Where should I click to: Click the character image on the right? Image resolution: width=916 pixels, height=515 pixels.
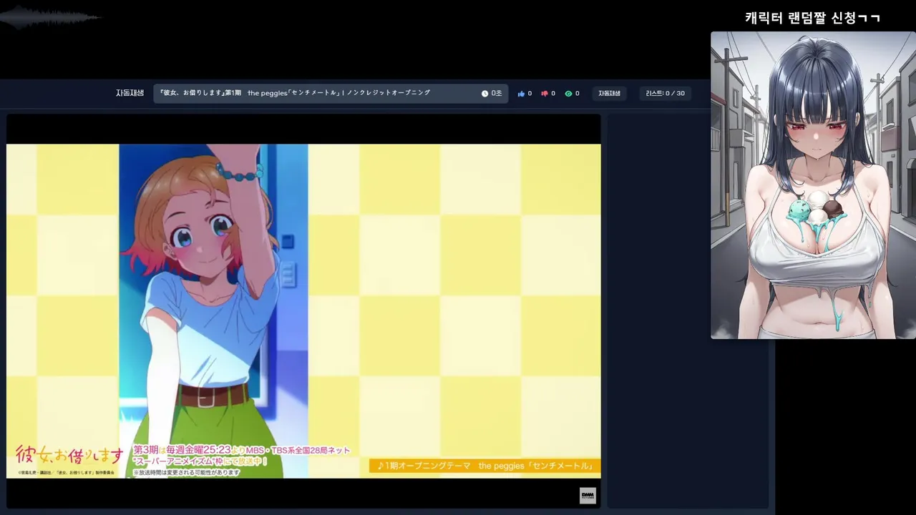point(813,185)
